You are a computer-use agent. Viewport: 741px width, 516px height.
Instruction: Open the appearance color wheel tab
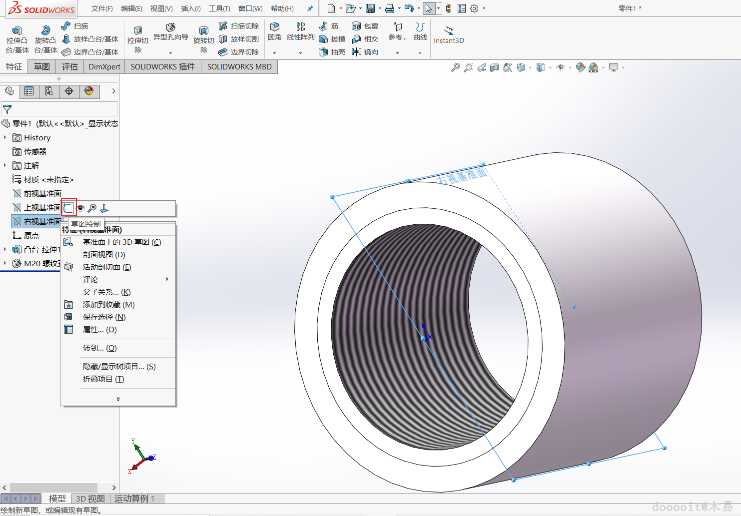(x=89, y=91)
